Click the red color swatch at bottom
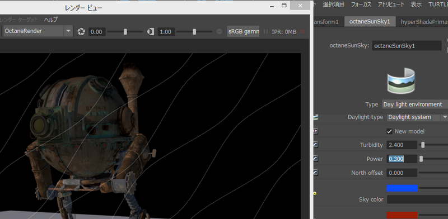Viewport: 448px width, 219px height. [402, 215]
